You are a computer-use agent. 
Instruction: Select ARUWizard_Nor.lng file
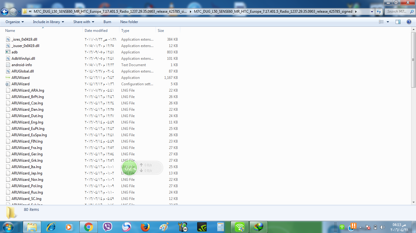tap(27, 180)
